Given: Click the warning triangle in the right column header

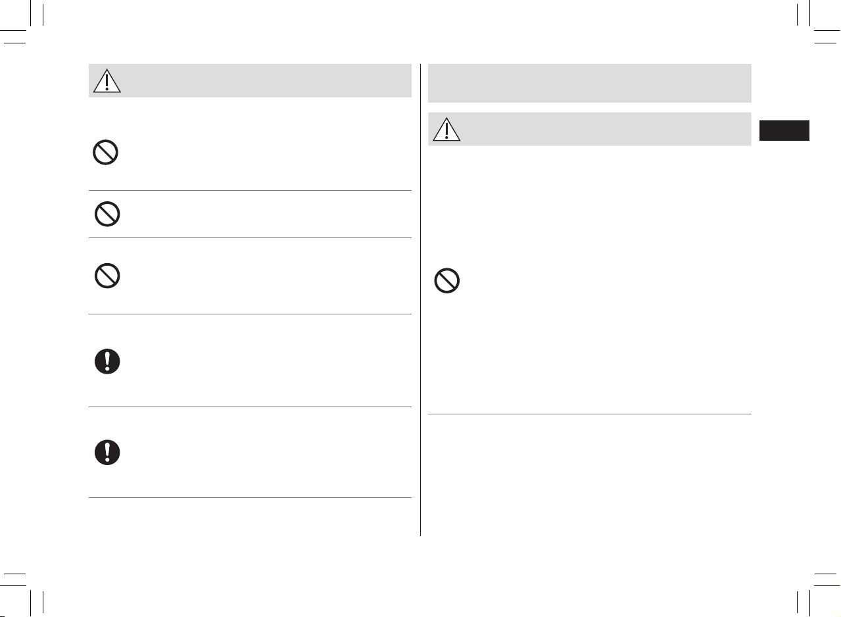Looking at the screenshot, I should click(446, 129).
